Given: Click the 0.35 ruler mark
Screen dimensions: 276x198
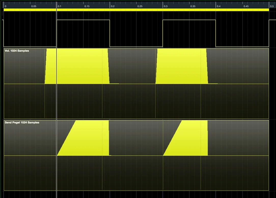Looking at the screenshot, I should (193, 6).
